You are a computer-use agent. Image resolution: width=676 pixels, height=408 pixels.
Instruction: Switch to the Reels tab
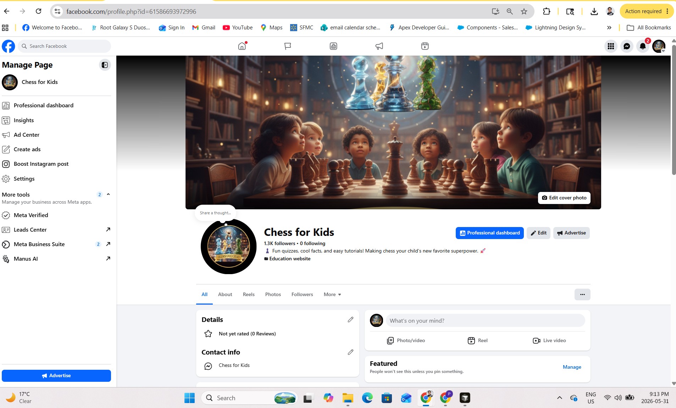249,294
